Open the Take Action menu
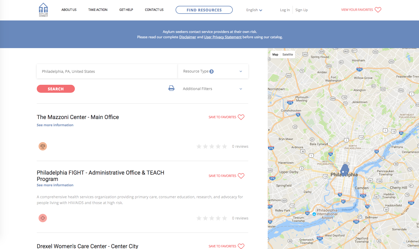419x249 pixels. click(x=98, y=10)
